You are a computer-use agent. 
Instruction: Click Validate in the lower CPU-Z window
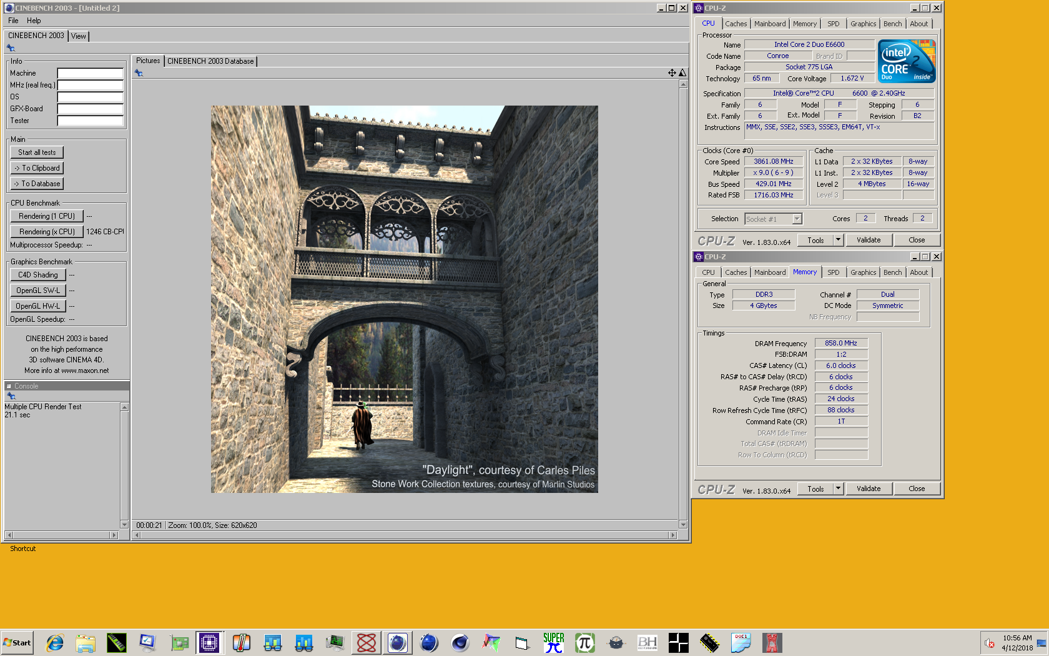point(869,489)
